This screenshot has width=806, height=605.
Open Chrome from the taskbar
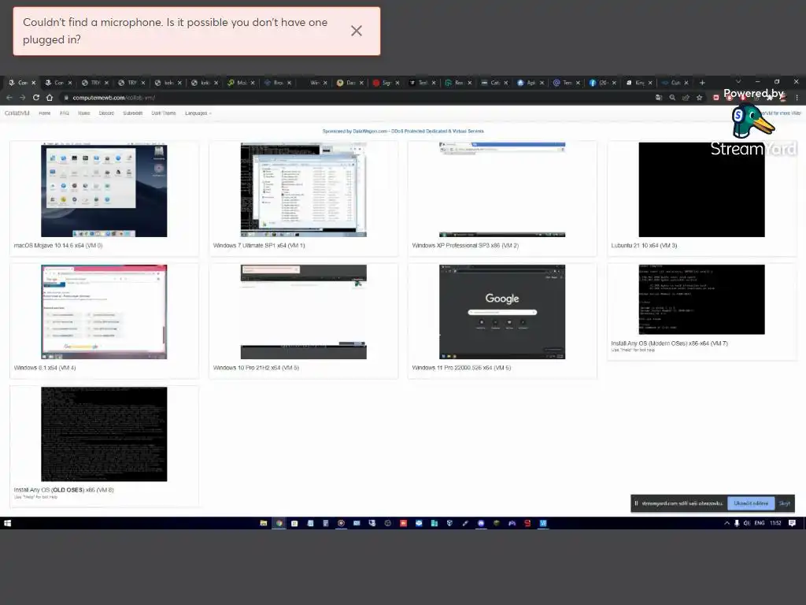(x=279, y=523)
